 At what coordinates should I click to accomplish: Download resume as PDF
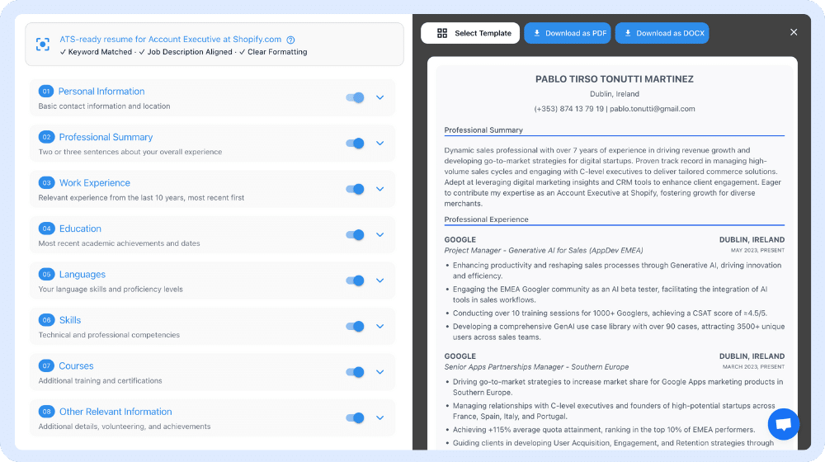coord(568,33)
